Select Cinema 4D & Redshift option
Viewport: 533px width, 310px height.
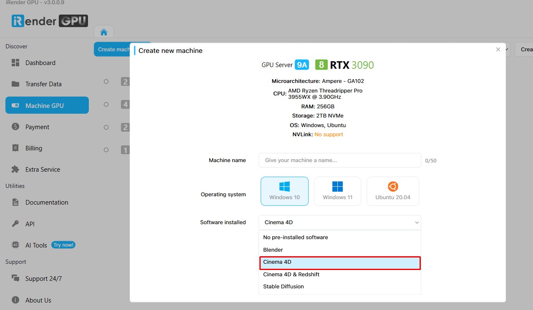pyautogui.click(x=291, y=274)
